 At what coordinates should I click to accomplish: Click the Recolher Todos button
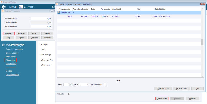click(182, 88)
